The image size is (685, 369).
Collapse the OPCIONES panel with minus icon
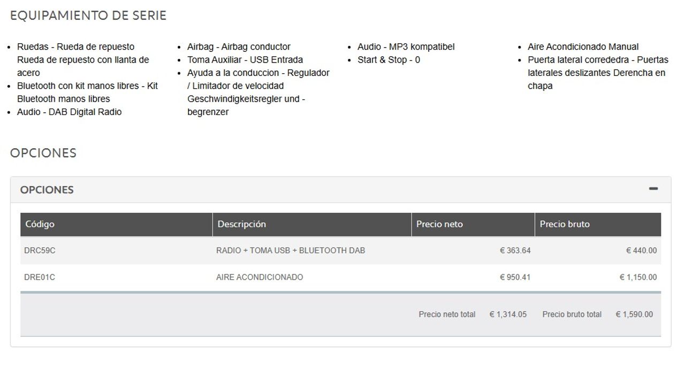pyautogui.click(x=653, y=189)
